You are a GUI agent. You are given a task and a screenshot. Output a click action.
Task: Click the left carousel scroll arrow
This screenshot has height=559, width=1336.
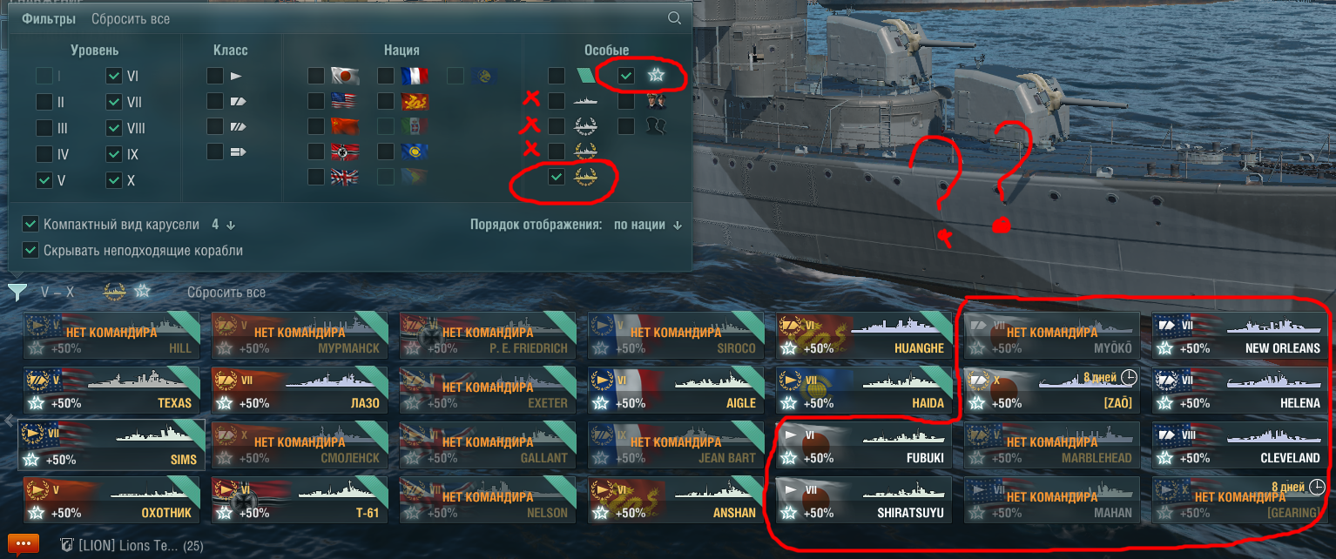click(x=9, y=421)
